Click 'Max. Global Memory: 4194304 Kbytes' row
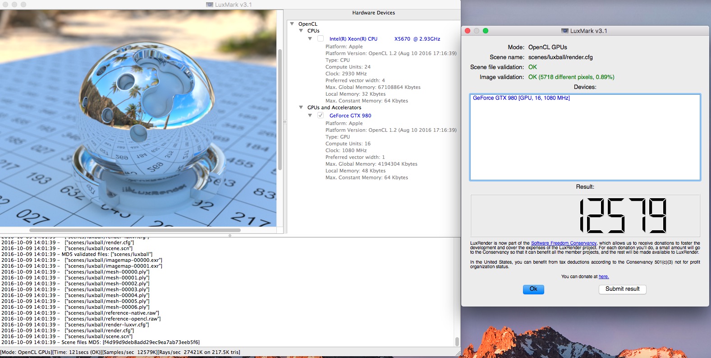This screenshot has width=711, height=358. point(372,164)
